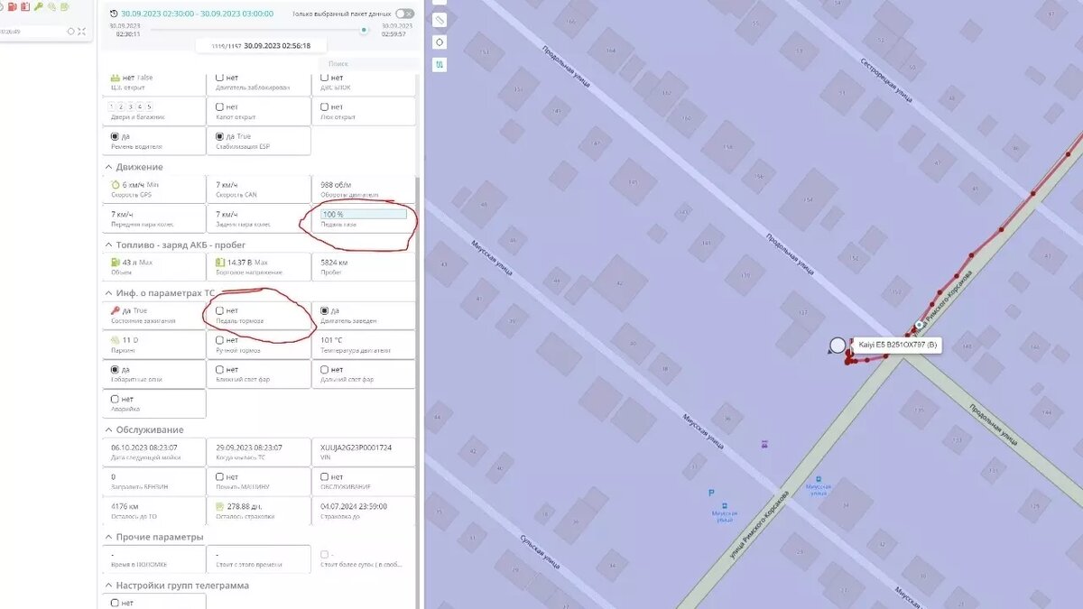Screen dimensions: 1083x609
Task: Toggle the Двигатель заведен checkbox
Action: click(325, 310)
